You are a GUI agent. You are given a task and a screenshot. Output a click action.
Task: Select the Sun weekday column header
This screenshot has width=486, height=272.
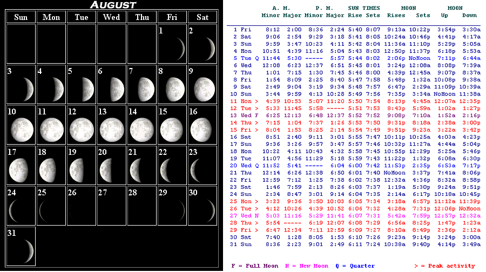[x=21, y=17]
